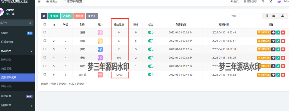Viewport: 289px width, 111px height.
Task: Click the fullscreen icon in top bar
Action: (271, 1)
